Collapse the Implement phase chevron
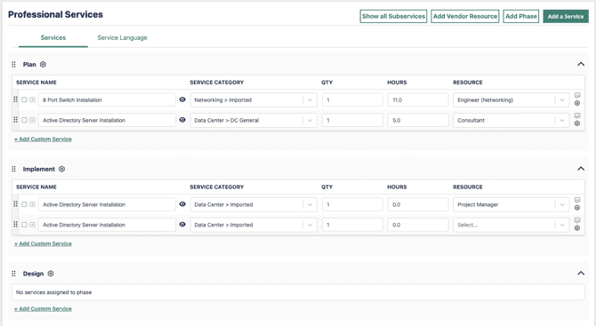The width and height of the screenshot is (596, 326). [x=581, y=169]
